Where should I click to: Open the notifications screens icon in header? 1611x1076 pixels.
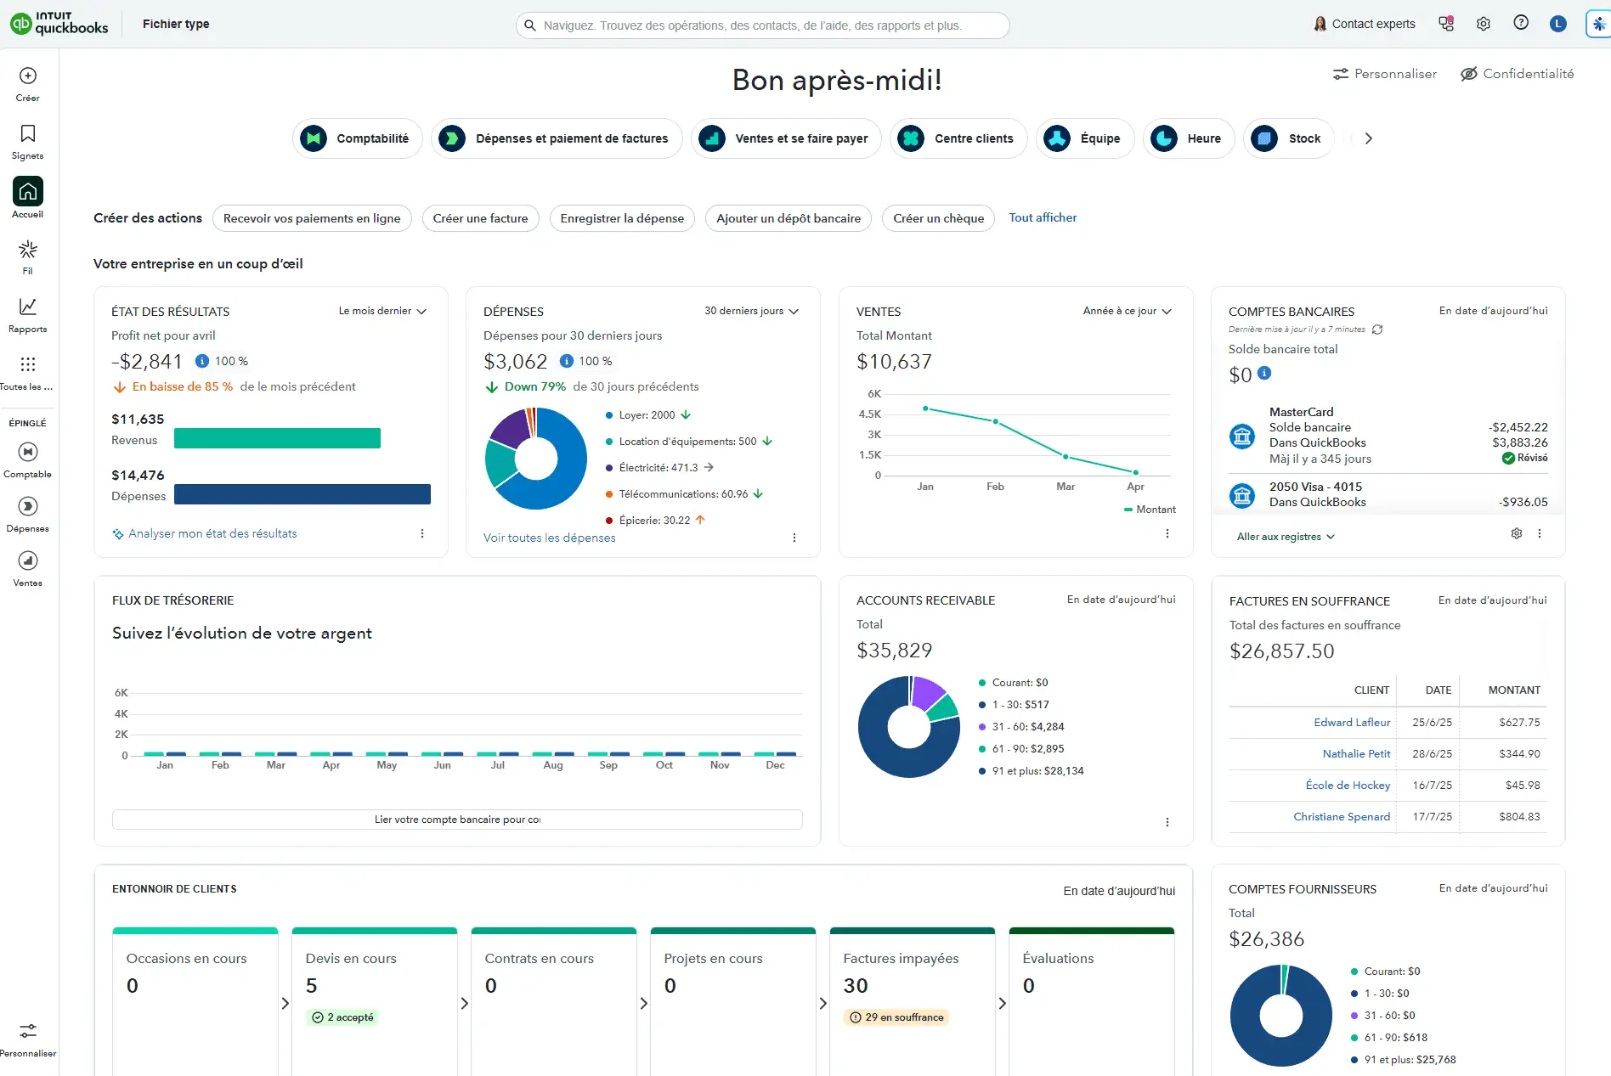click(x=1446, y=24)
